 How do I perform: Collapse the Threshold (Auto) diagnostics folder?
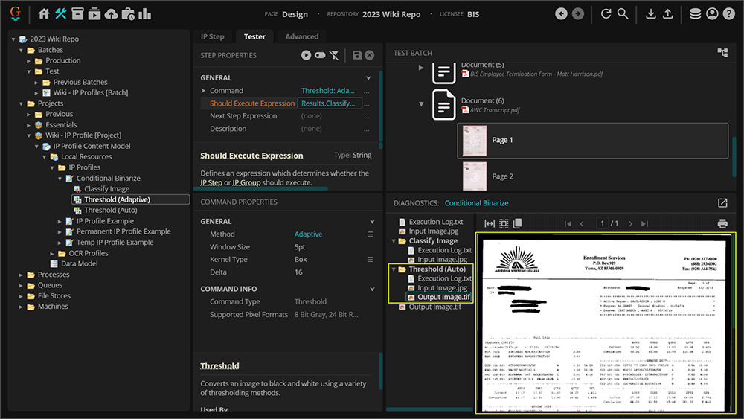pos(393,269)
